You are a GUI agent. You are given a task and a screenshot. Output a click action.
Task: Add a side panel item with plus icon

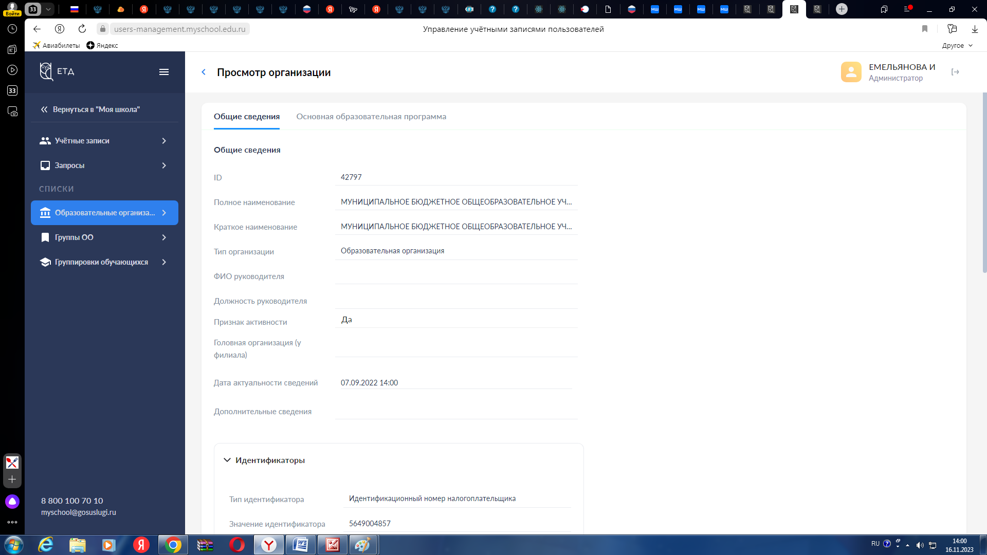pos(12,479)
